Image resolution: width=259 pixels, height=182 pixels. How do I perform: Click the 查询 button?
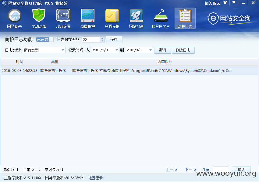pos(162,50)
